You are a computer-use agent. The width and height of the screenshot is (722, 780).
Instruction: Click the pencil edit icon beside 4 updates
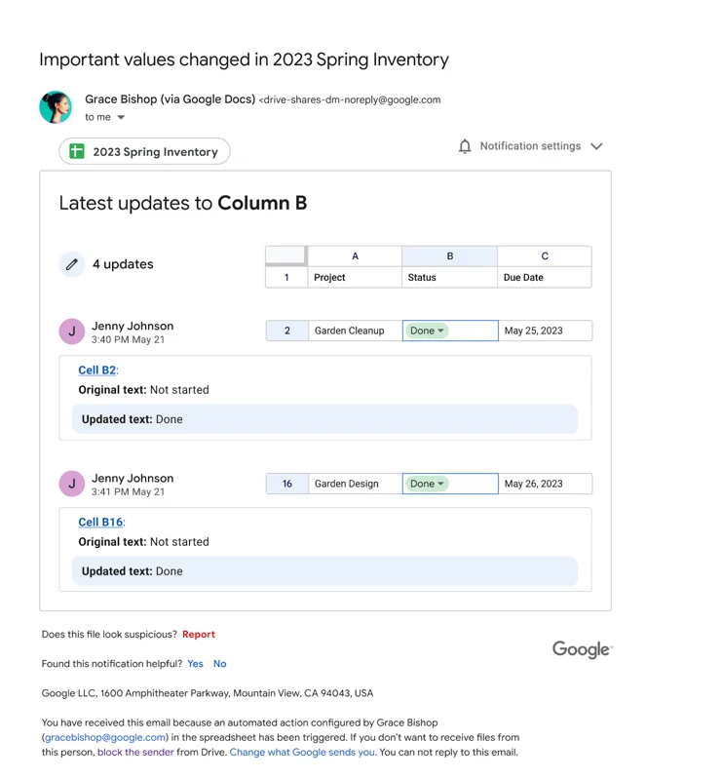tap(71, 264)
